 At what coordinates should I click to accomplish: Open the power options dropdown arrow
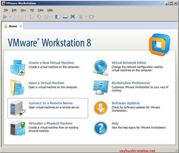click(x=10, y=17)
